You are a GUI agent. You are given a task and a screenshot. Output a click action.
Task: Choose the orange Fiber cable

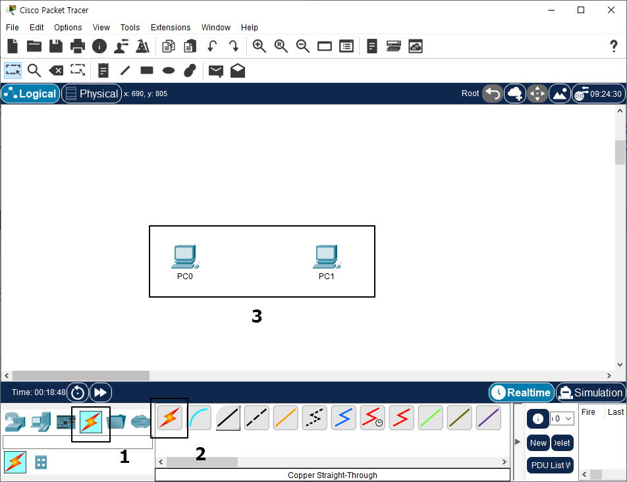tap(286, 418)
